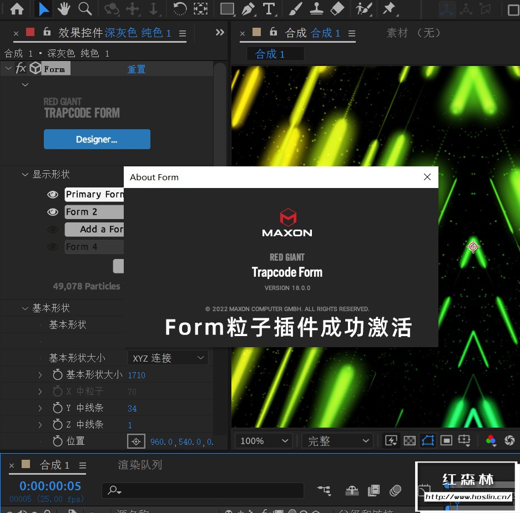Select the Rectangle shape tool

point(228,9)
